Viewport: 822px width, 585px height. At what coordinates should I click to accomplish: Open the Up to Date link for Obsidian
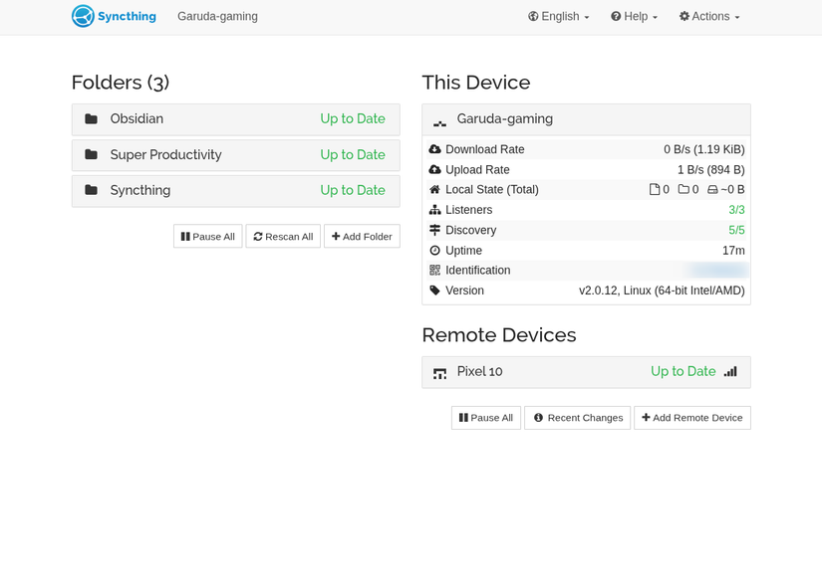(353, 118)
